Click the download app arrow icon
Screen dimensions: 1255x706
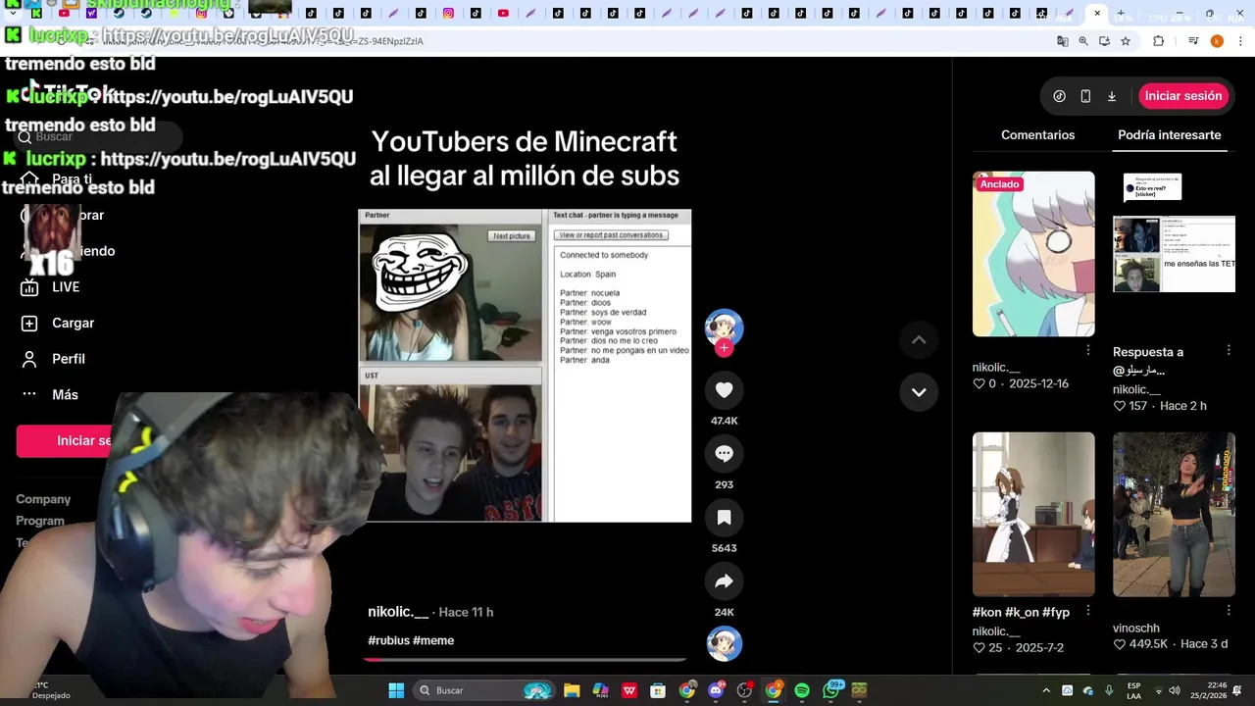1112,96
